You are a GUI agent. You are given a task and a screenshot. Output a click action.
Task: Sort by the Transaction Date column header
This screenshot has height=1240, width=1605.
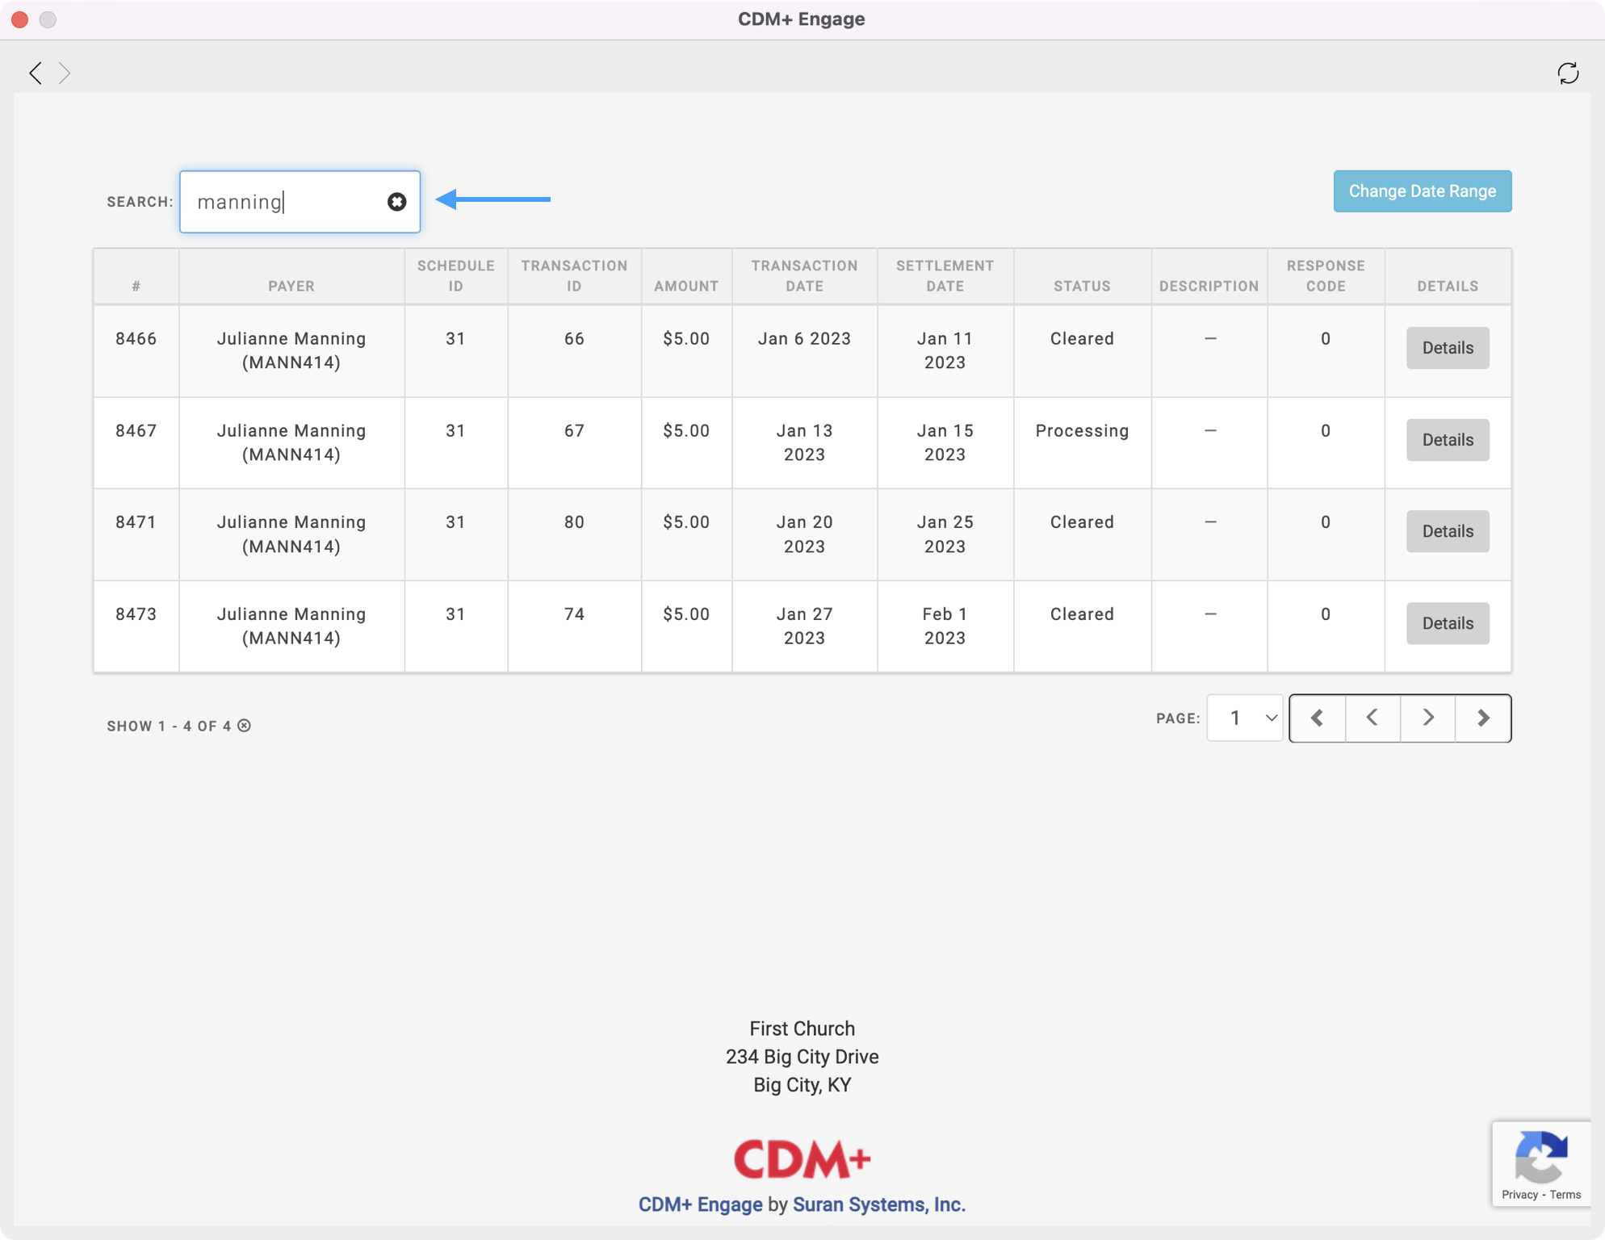[x=803, y=276]
